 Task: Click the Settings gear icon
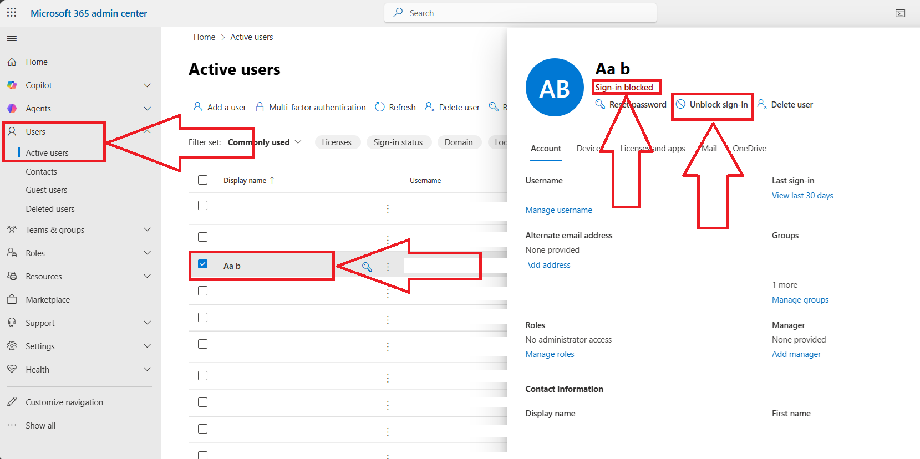click(12, 346)
